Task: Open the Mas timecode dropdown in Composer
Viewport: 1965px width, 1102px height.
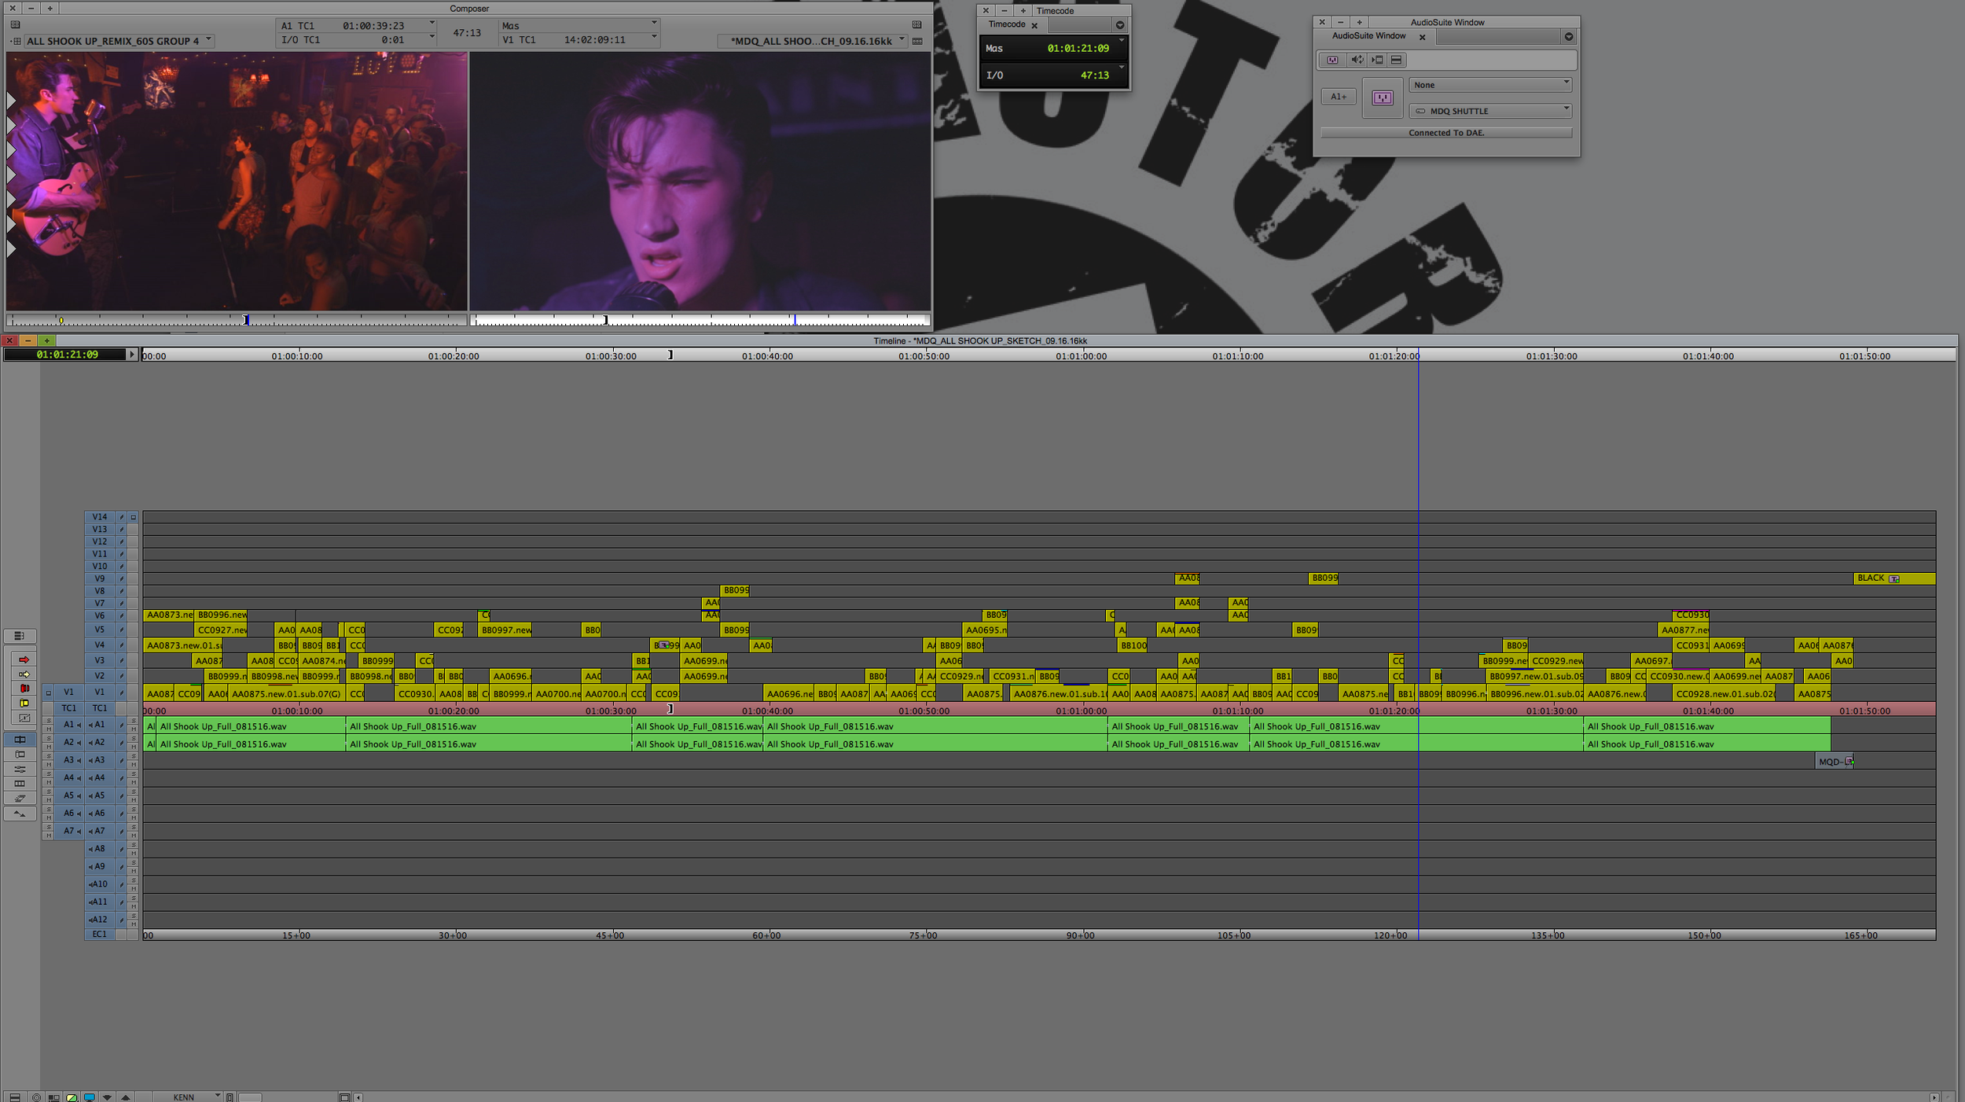Action: pyautogui.click(x=653, y=24)
